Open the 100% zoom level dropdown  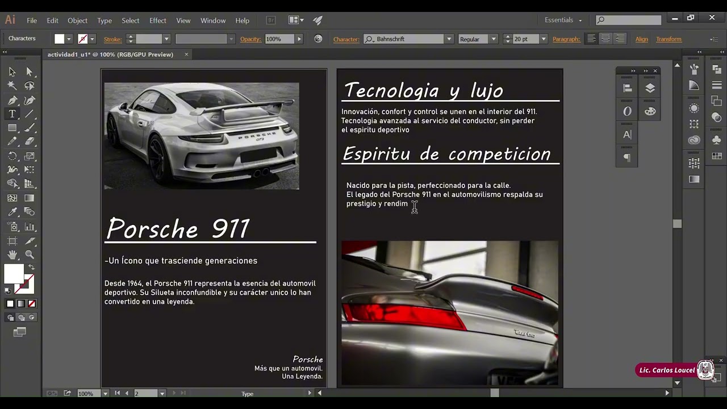pyautogui.click(x=105, y=393)
